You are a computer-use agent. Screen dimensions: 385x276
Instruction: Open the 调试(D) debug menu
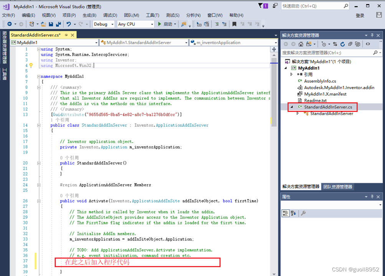(110, 15)
